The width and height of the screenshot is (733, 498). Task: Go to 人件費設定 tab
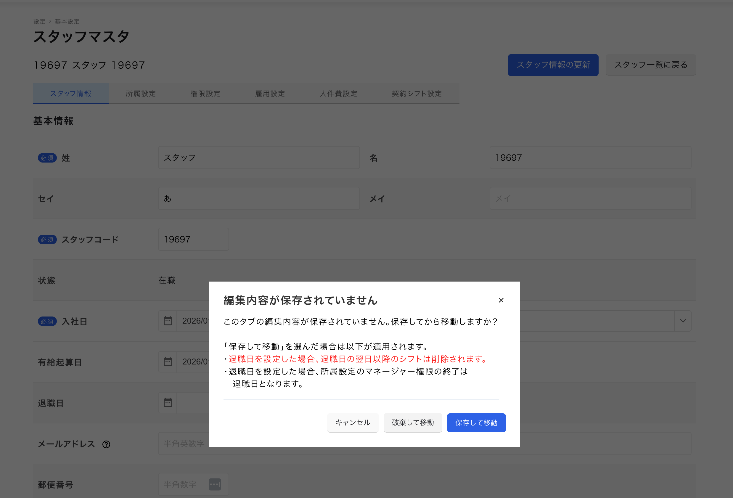click(x=338, y=93)
